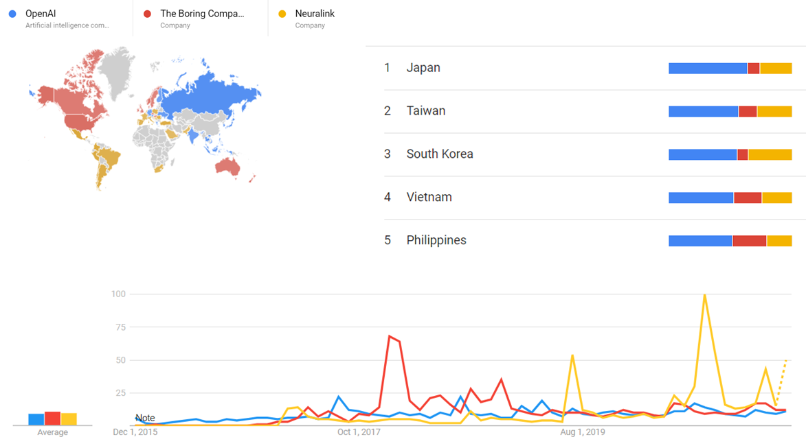Open the Taiwan region row

(425, 111)
